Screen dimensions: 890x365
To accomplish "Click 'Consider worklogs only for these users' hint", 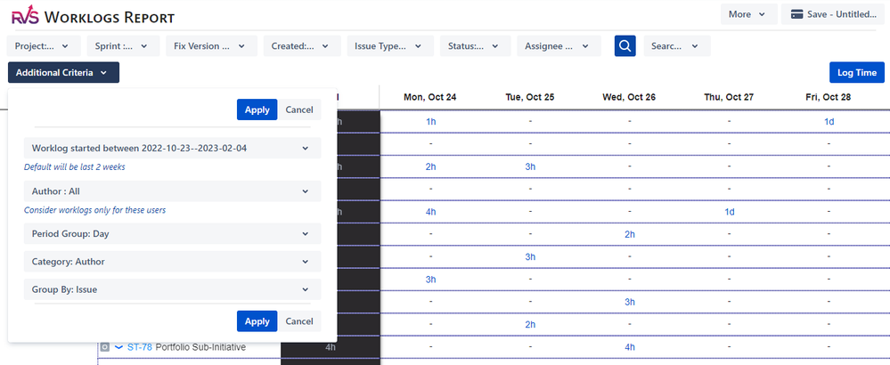I will [94, 210].
